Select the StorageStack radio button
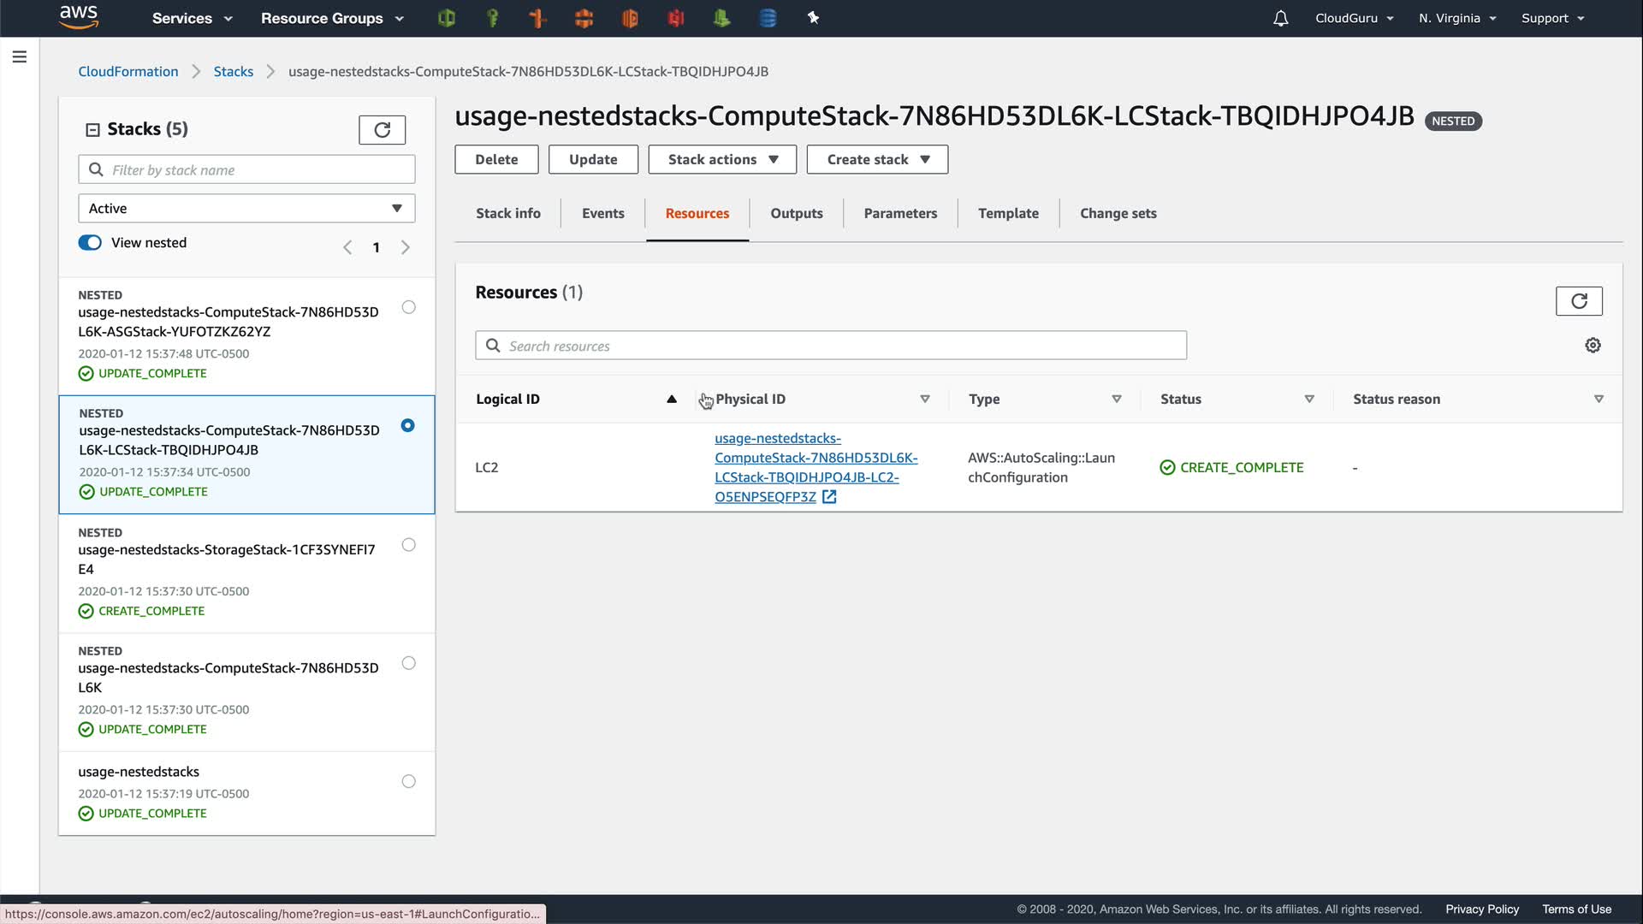The width and height of the screenshot is (1643, 924). pos(408,545)
